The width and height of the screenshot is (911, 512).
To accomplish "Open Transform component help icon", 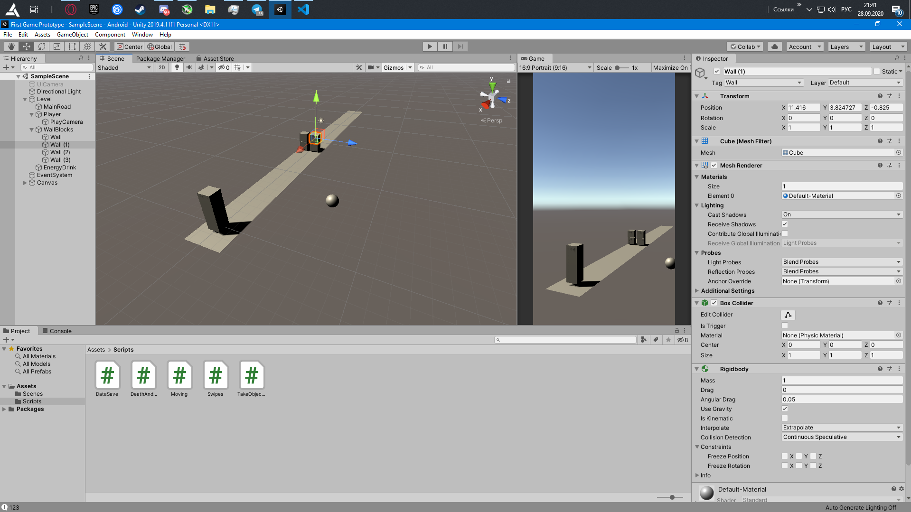I will [x=880, y=96].
